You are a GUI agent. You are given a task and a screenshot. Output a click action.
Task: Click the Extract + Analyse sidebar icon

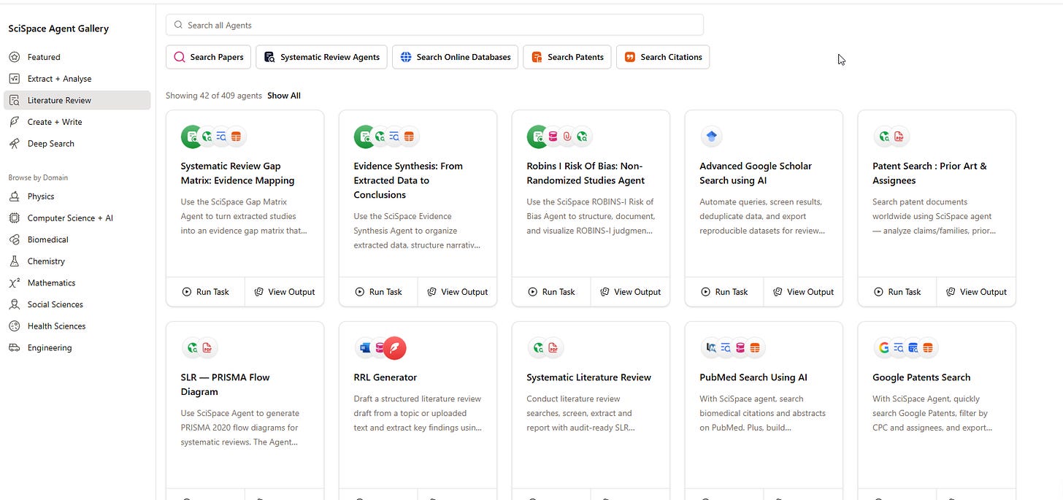[x=14, y=79]
